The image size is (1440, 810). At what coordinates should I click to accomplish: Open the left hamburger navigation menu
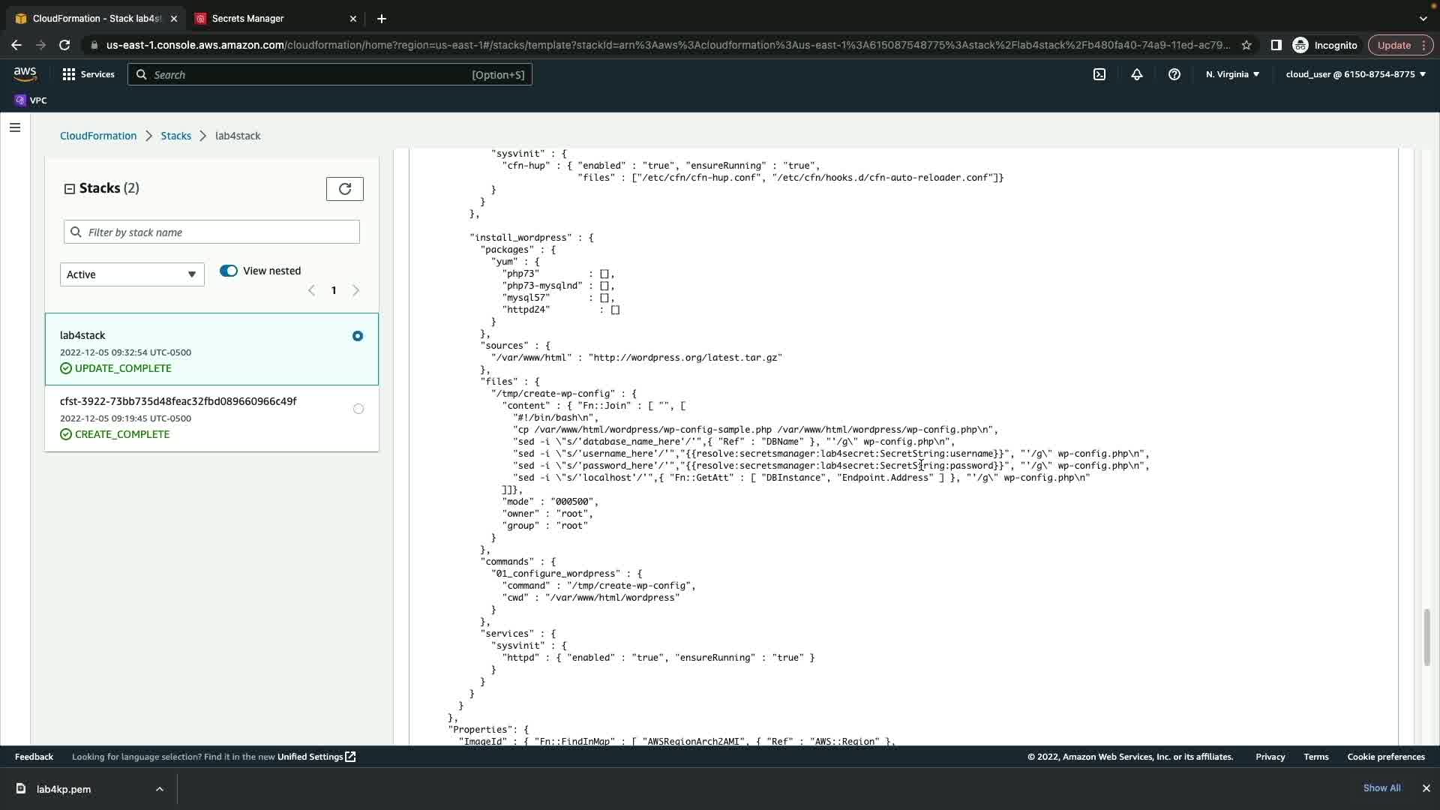pos(14,127)
